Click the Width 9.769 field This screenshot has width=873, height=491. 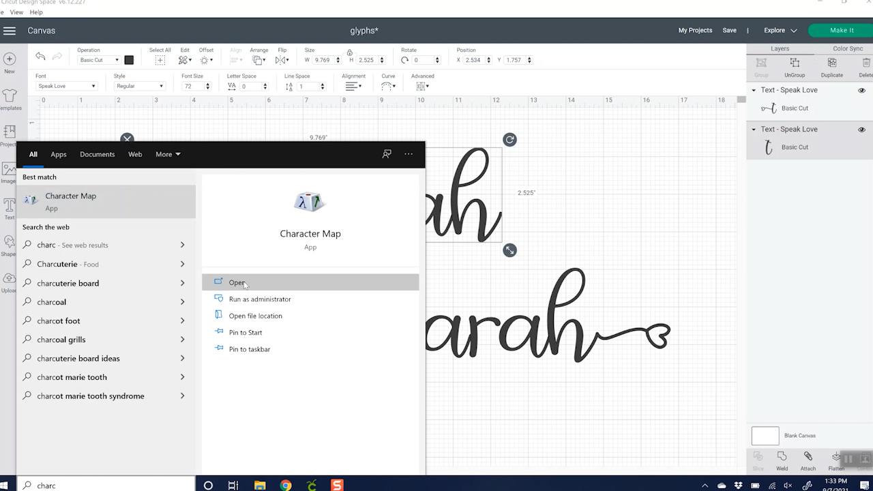323,60
